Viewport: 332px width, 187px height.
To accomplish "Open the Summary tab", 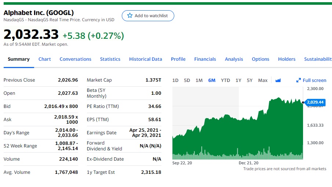I will [19, 59].
